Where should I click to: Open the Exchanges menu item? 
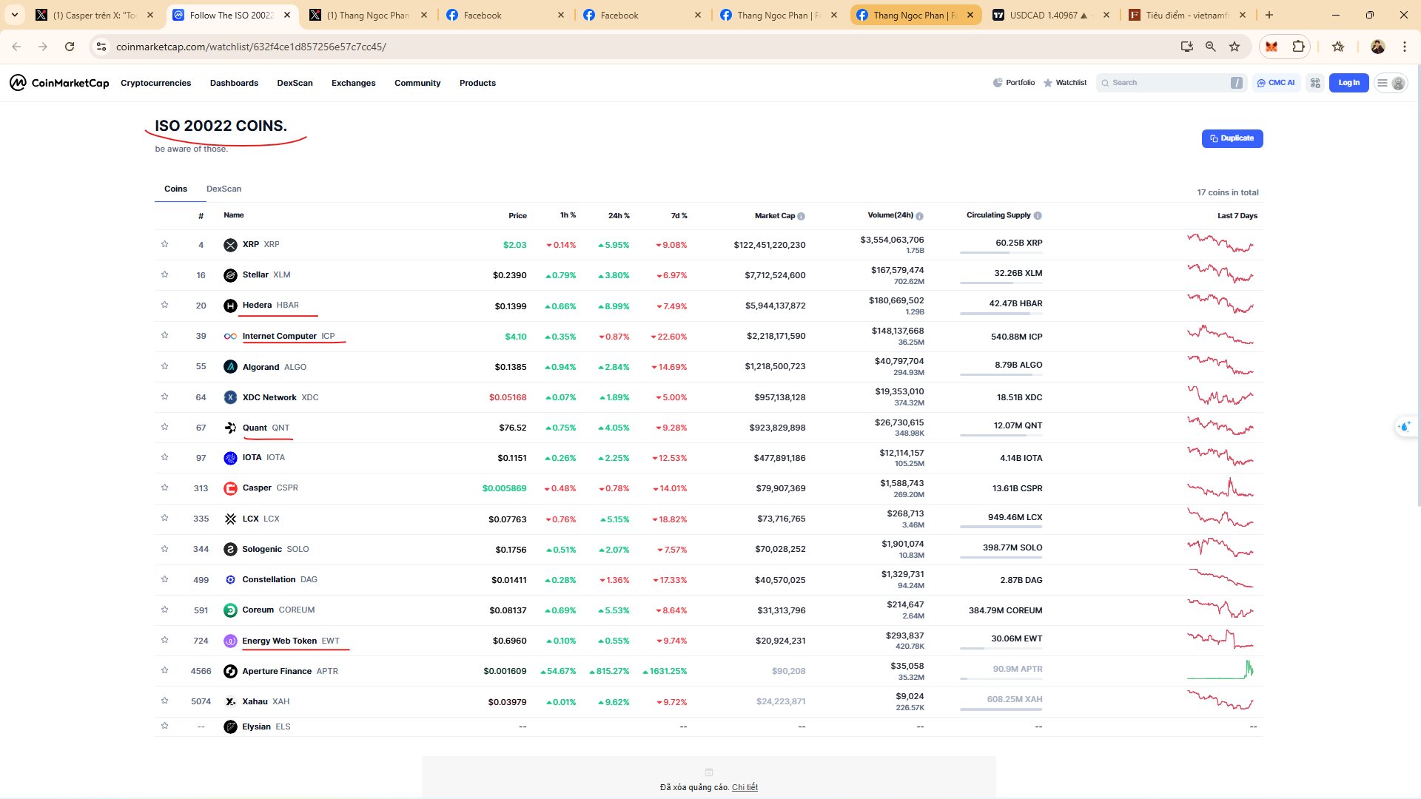coord(353,83)
